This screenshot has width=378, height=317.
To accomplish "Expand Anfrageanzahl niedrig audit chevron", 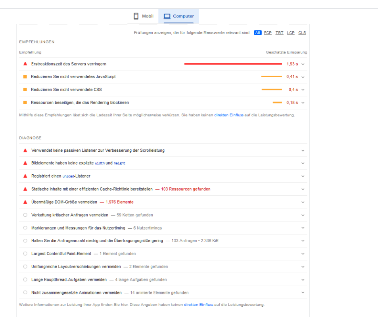I will tap(303, 241).
